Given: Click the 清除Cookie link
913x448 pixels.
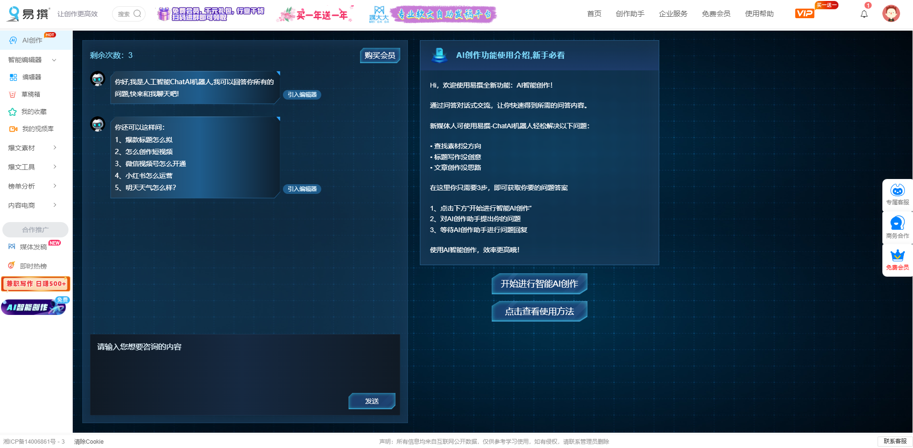Looking at the screenshot, I should click(x=89, y=442).
